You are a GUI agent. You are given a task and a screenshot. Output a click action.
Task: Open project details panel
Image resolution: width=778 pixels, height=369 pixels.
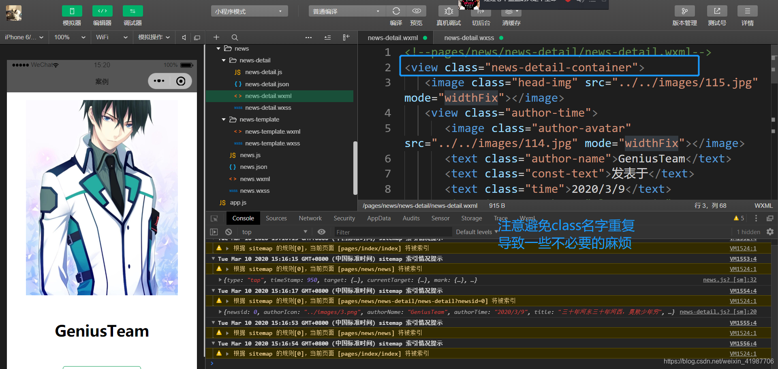(x=748, y=11)
